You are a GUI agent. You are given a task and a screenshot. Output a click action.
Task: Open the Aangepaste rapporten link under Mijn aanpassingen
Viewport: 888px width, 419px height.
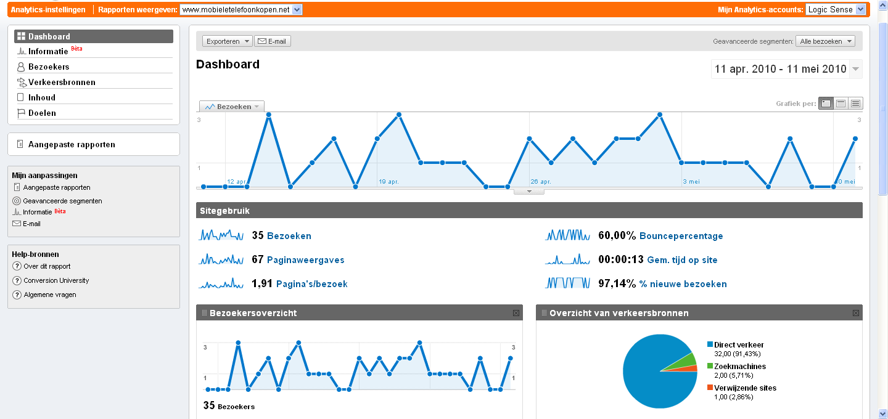pos(57,187)
